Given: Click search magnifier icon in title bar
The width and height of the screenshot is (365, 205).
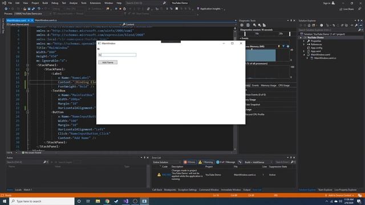Looking at the screenshot, I should pos(164,3).
